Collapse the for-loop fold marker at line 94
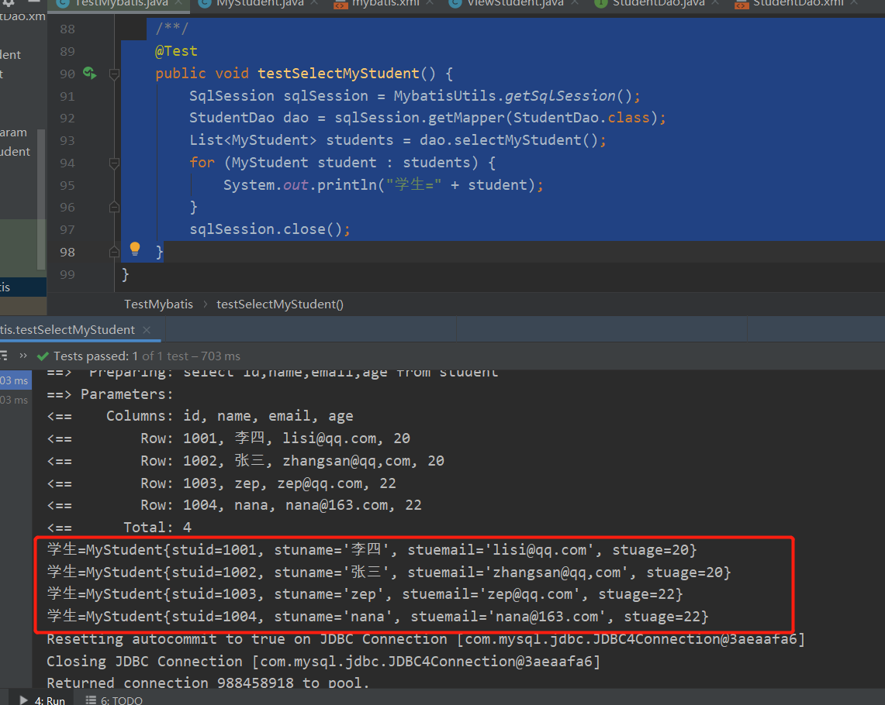The image size is (885, 705). tap(114, 163)
